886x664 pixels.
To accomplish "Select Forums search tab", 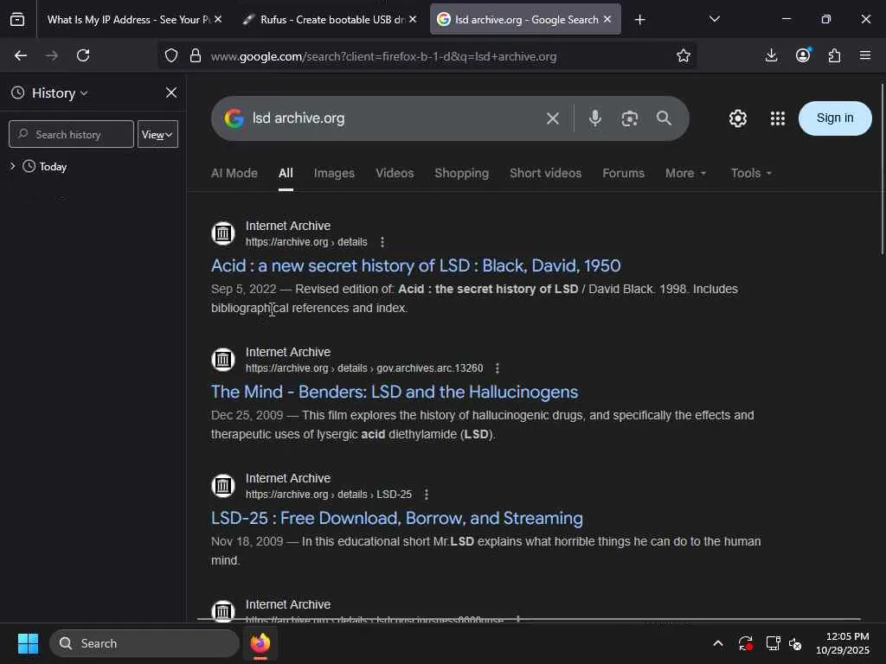I will click(x=623, y=173).
